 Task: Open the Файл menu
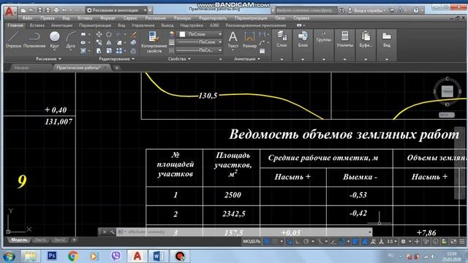pos(28,18)
